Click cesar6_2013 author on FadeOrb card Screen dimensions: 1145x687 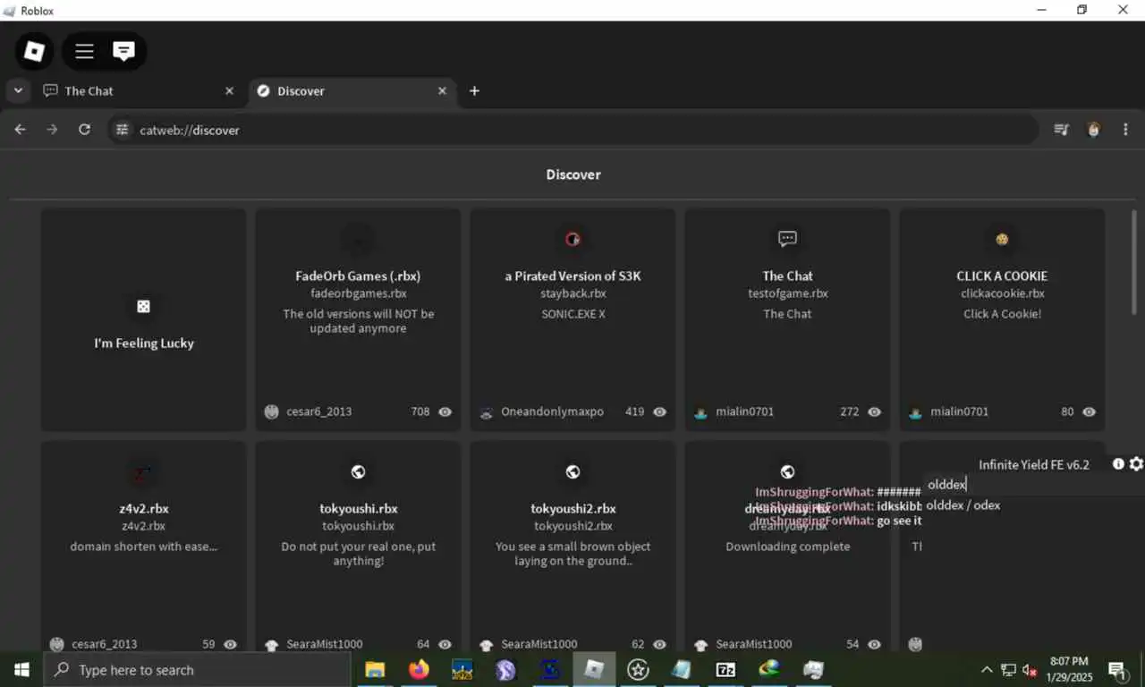click(318, 412)
